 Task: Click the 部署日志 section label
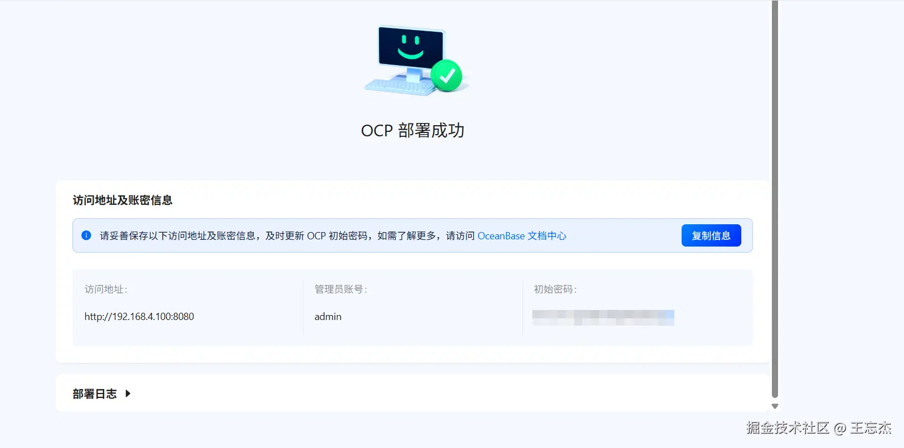(95, 394)
